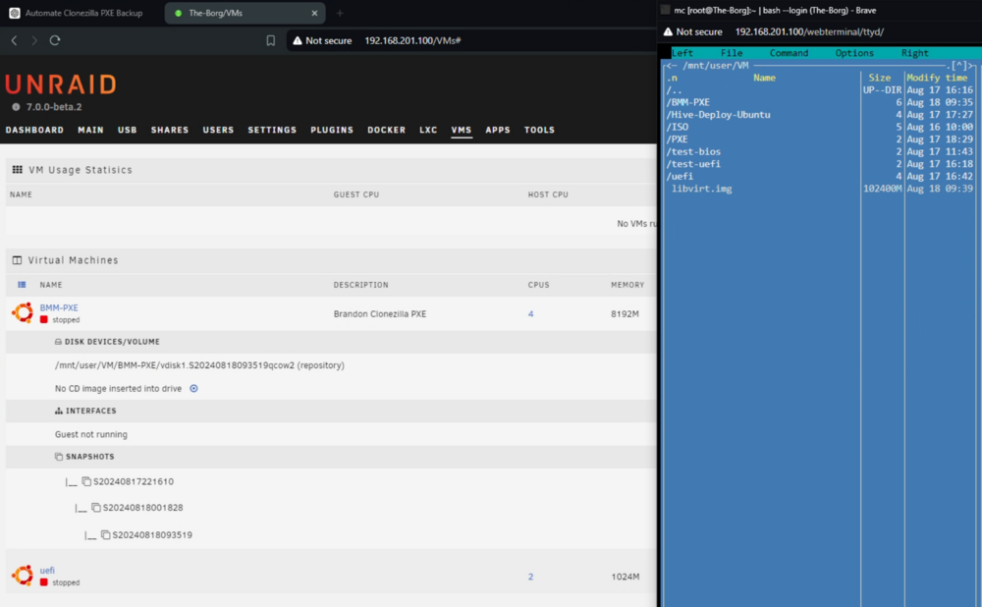Close the The-Borg/VMs tab
This screenshot has width=982, height=607.
tap(314, 13)
